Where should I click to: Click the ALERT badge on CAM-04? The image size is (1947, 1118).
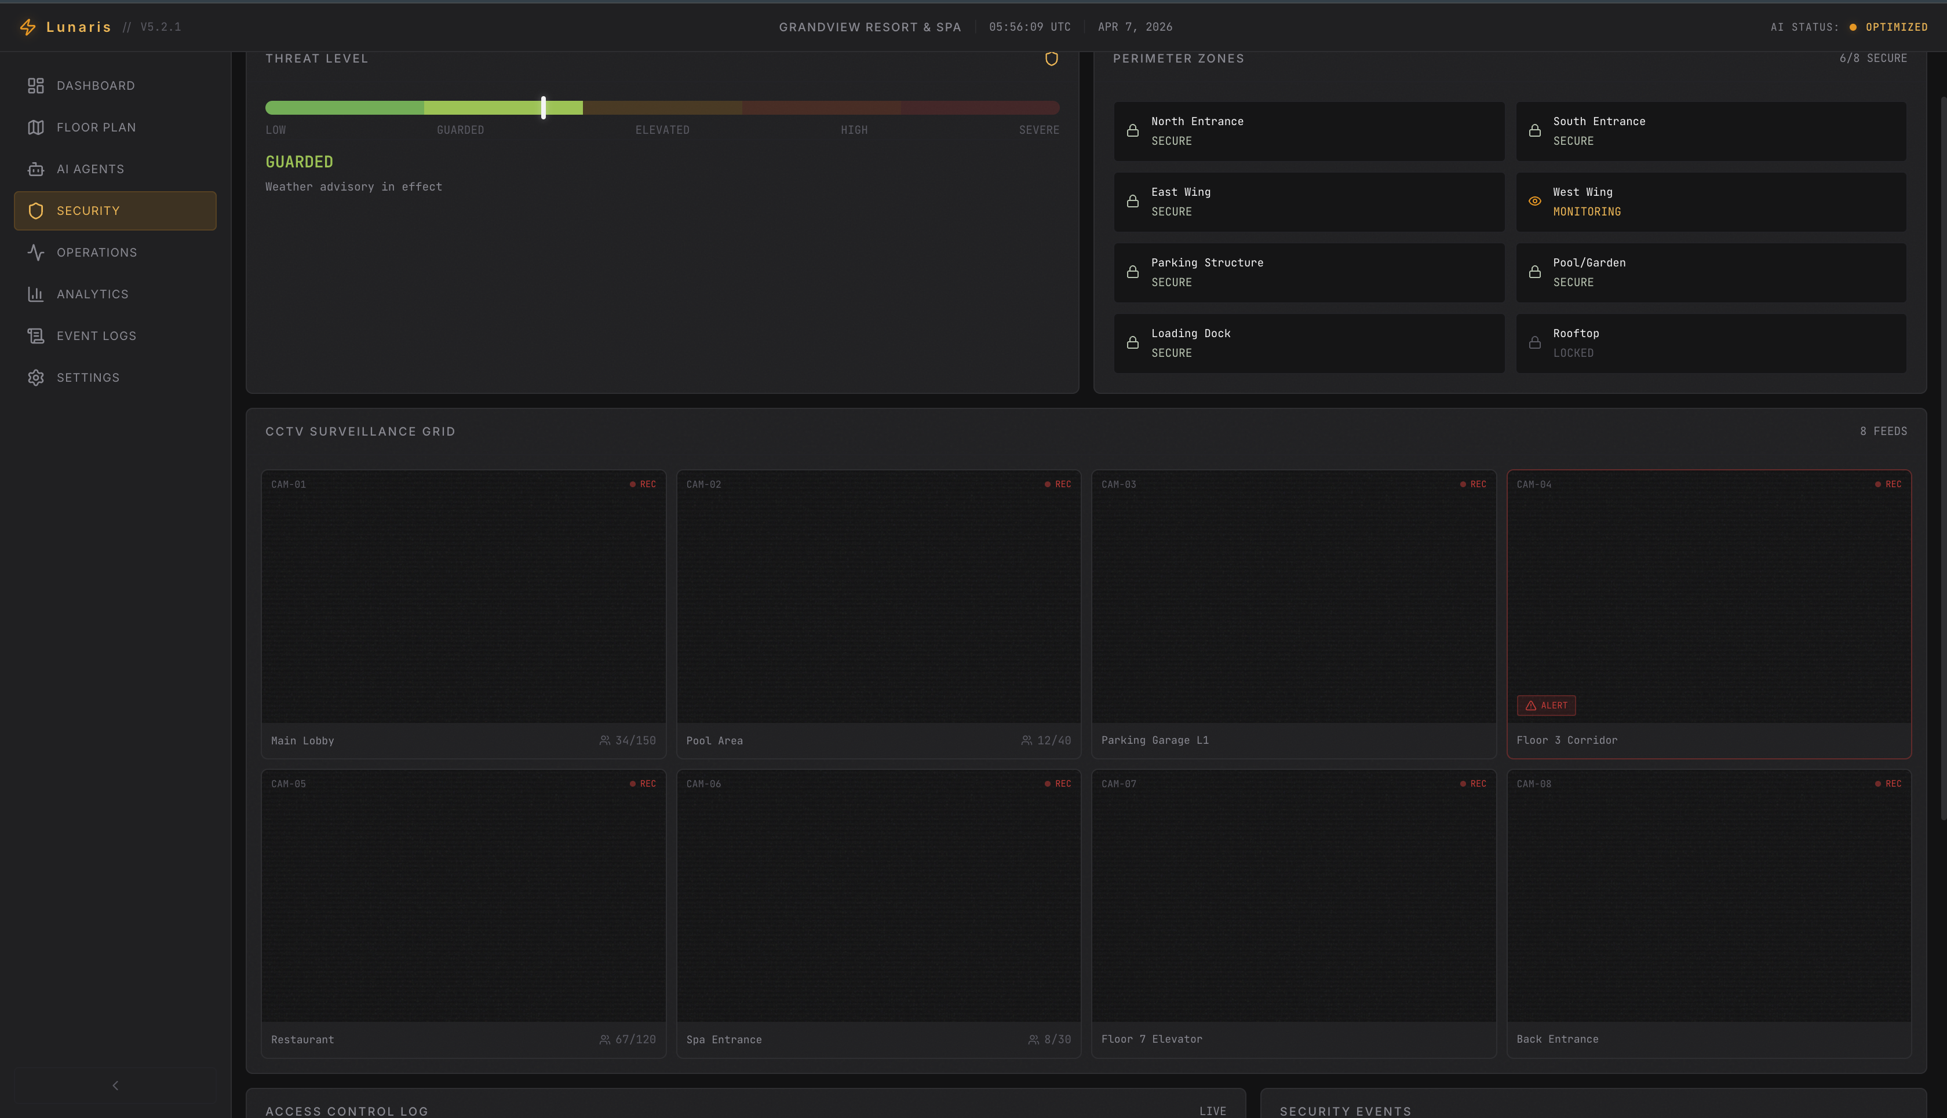click(x=1545, y=705)
